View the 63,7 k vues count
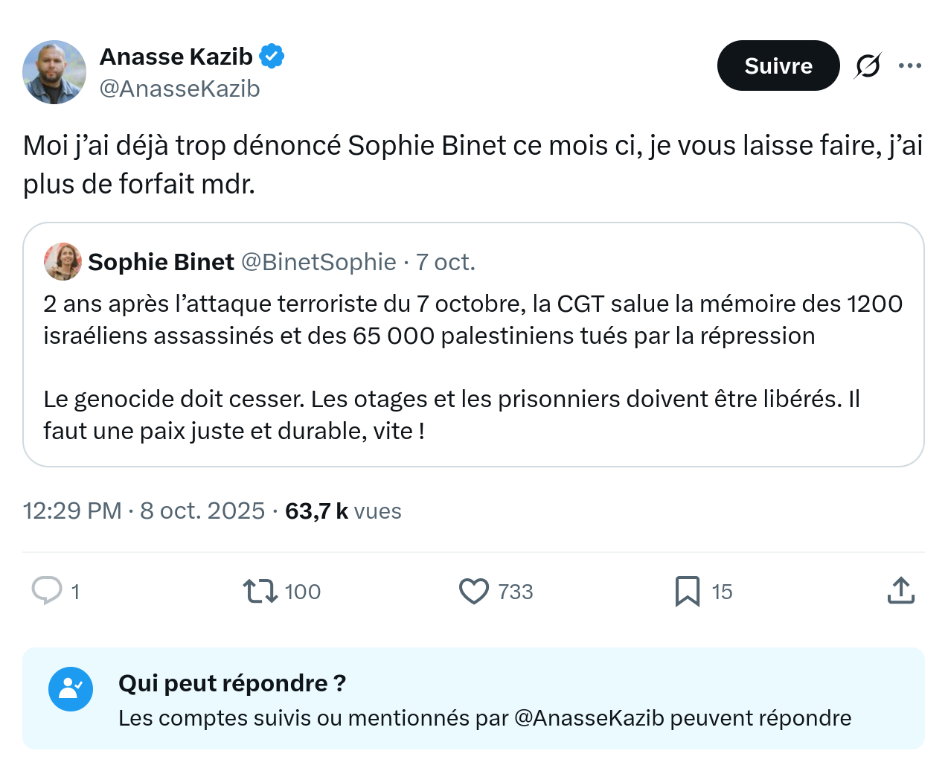Image resolution: width=948 pixels, height=771 pixels. point(343,511)
